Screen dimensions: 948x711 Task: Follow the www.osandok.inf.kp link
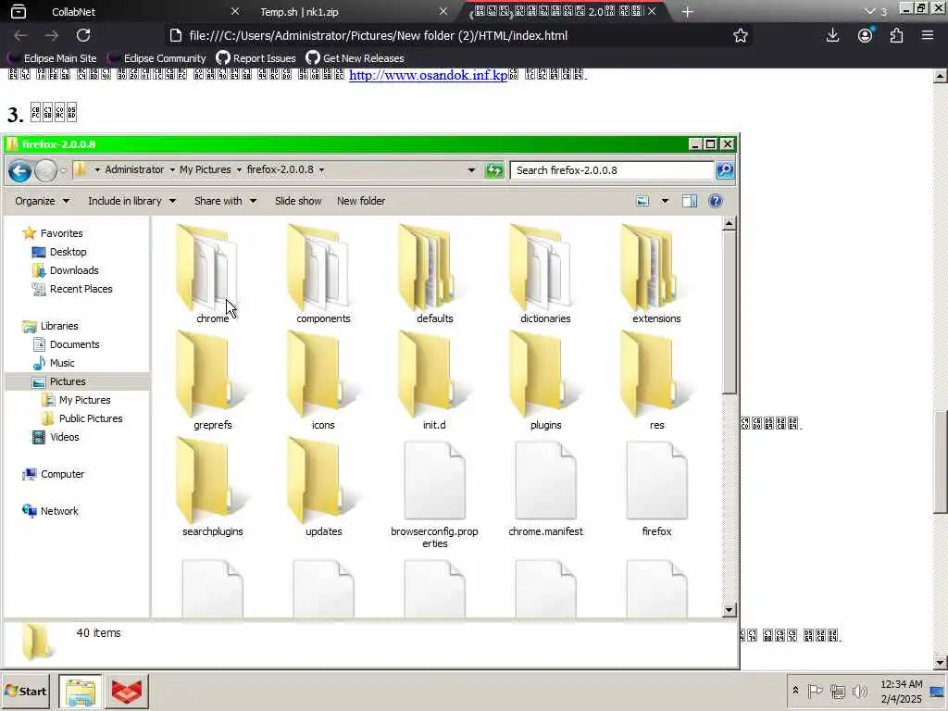(428, 75)
